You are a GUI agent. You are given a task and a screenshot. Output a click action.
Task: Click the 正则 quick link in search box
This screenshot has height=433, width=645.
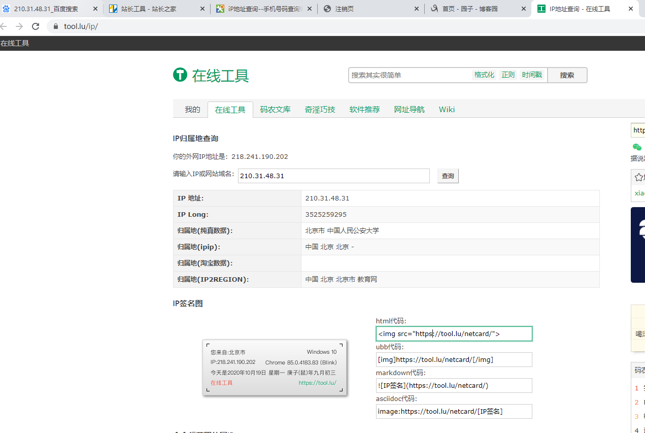coord(508,75)
